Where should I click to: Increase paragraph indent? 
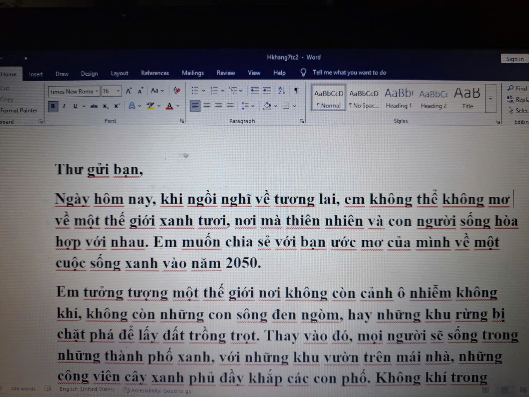pos(267,90)
